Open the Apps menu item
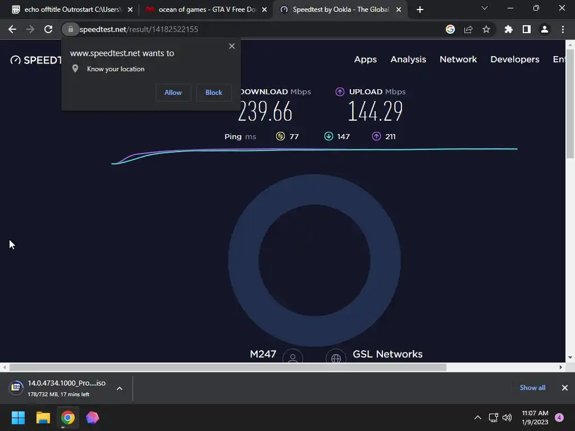The height and width of the screenshot is (431, 575). click(x=365, y=59)
